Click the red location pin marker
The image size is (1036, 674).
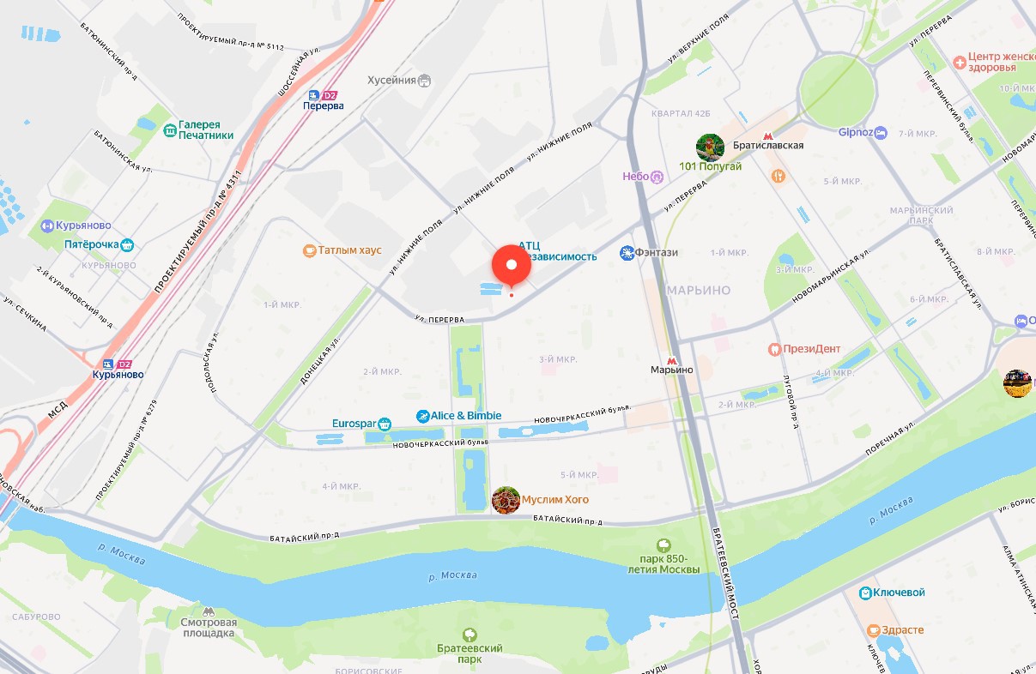tap(511, 266)
